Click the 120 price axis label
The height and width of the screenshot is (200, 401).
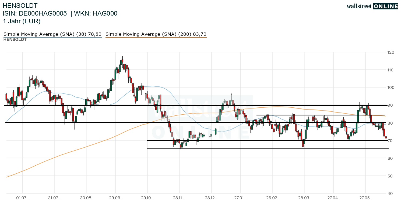[391, 52]
